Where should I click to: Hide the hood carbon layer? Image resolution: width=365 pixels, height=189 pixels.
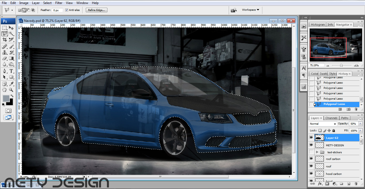click(311, 174)
